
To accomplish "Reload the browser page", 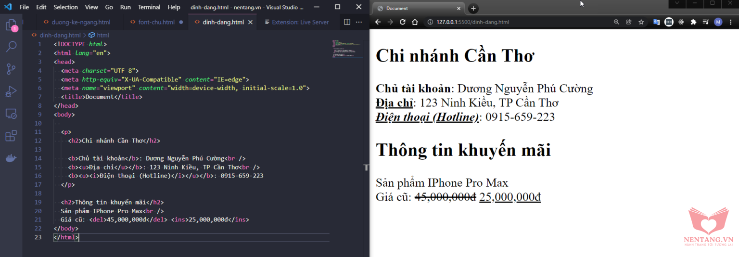I will [x=403, y=22].
